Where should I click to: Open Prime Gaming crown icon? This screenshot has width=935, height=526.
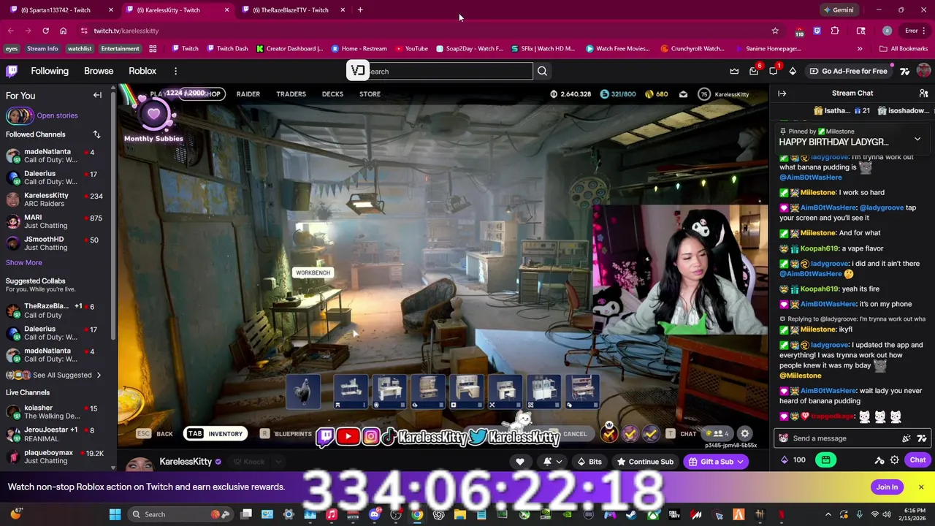point(734,71)
